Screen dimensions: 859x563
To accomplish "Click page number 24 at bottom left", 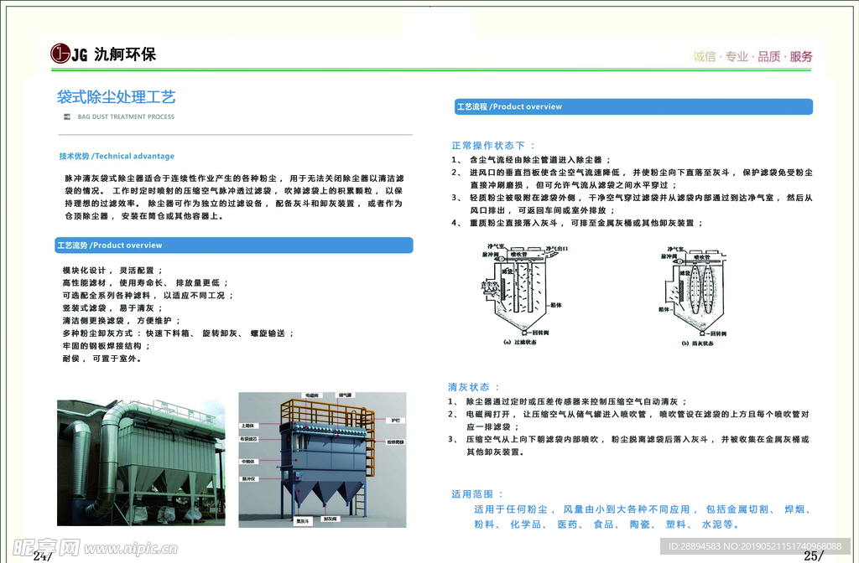I will pos(42,555).
